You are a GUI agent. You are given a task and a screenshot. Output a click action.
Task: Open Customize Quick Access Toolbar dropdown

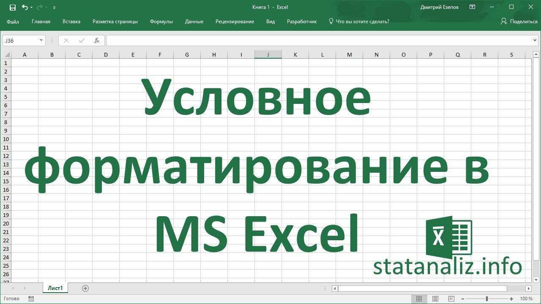coord(55,8)
